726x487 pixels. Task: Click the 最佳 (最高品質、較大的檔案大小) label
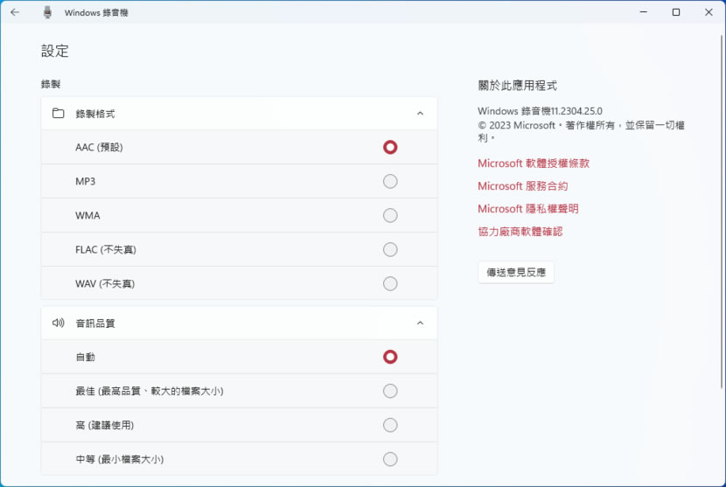(x=150, y=391)
